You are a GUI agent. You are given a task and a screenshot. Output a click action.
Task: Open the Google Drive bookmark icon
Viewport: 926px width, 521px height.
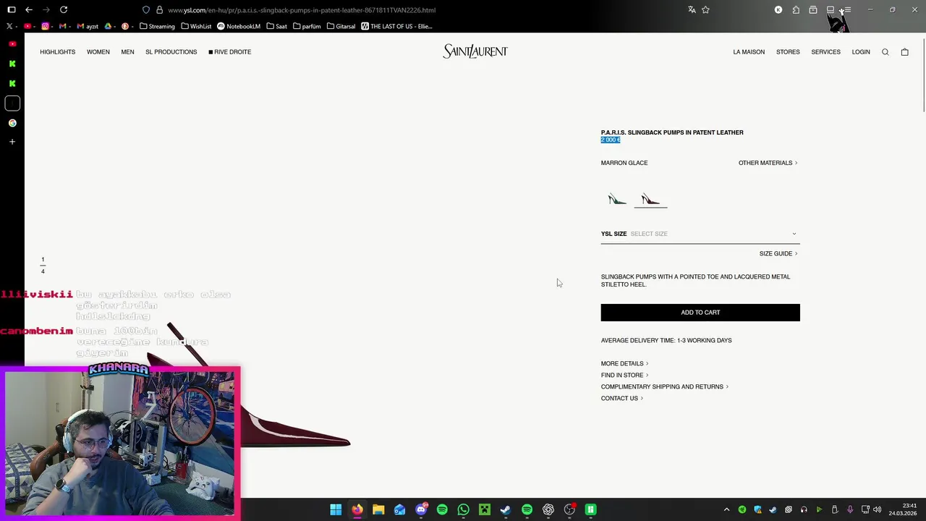(108, 26)
